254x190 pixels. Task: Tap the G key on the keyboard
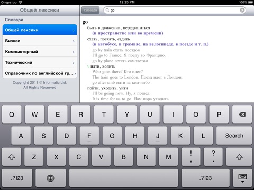[x=112, y=136]
